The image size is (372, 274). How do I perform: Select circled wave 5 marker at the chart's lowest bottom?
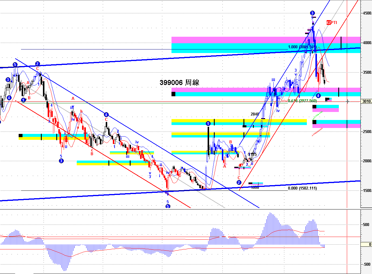(168, 206)
